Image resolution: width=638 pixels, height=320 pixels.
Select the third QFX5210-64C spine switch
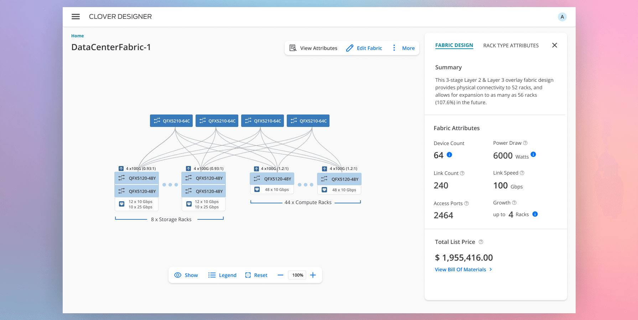click(263, 121)
